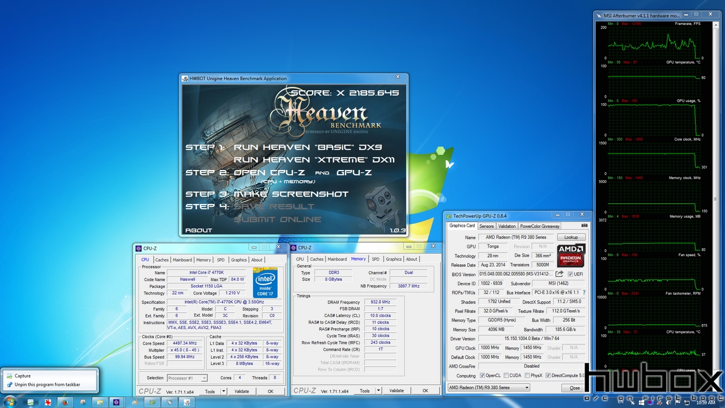Click the volume speaker tray icon

coord(668,402)
